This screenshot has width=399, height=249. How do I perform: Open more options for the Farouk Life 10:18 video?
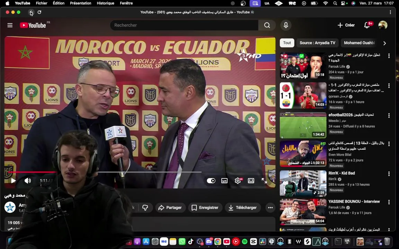click(389, 56)
